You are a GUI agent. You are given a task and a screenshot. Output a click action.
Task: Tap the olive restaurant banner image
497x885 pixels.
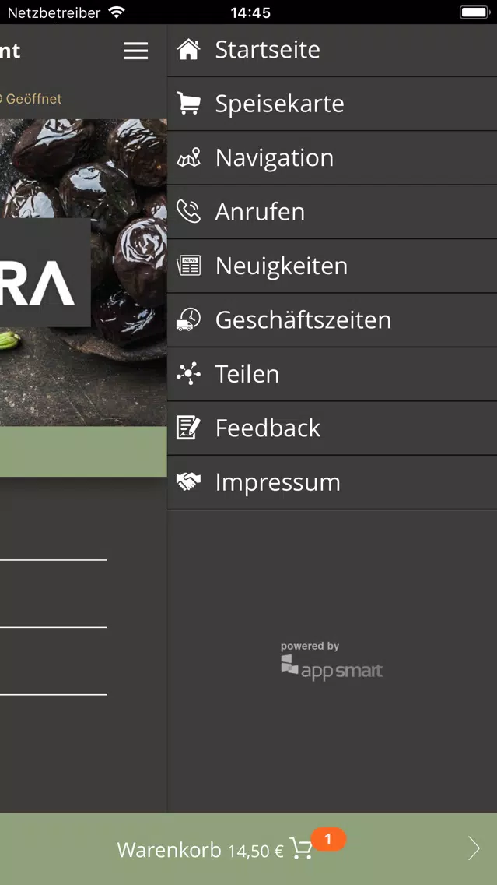pyautogui.click(x=83, y=272)
